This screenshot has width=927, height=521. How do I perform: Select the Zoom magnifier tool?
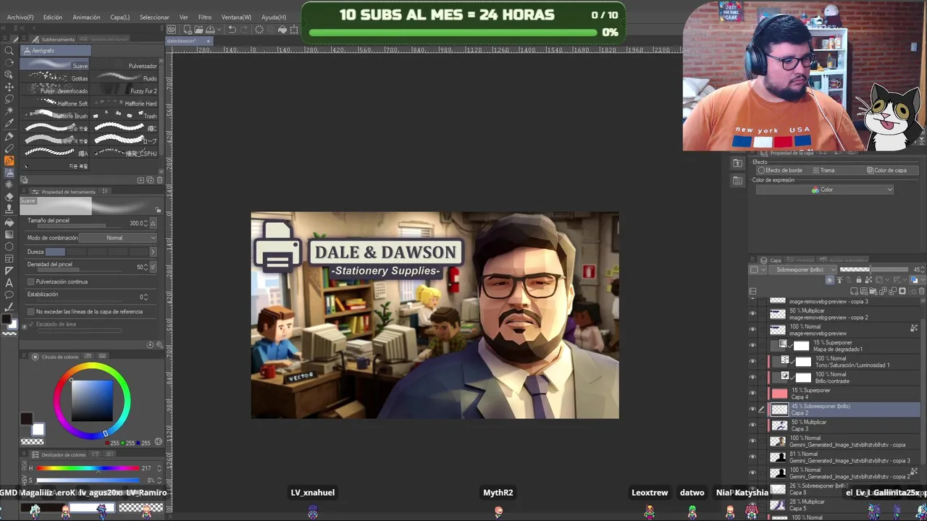(x=9, y=51)
